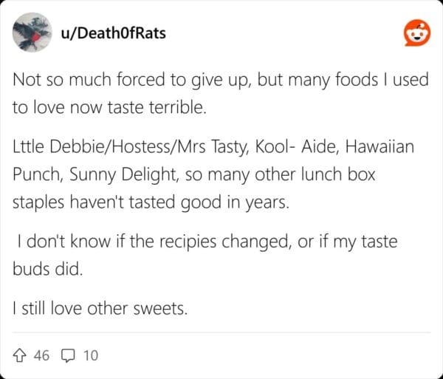Click the DeathOfRats profile avatar

(x=32, y=33)
